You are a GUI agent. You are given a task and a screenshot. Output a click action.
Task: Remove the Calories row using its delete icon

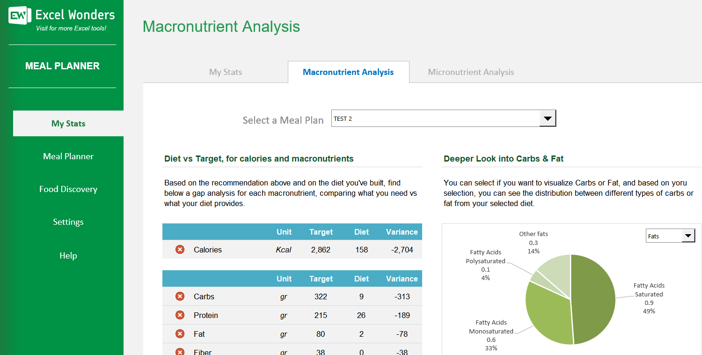[180, 250]
